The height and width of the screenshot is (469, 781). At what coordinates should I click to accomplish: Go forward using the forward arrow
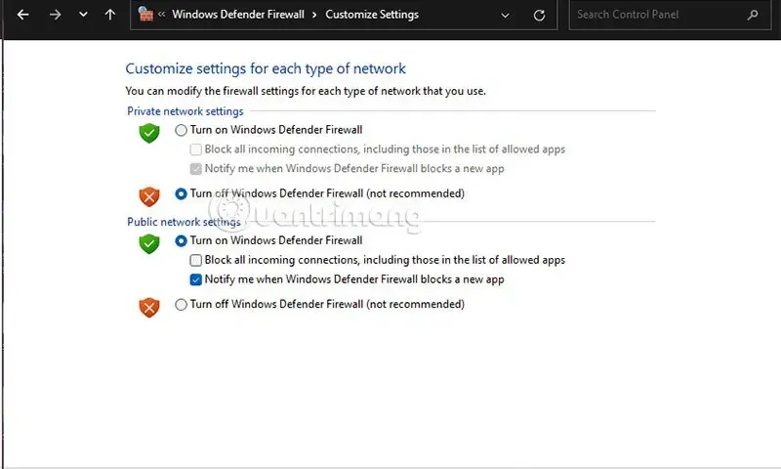56,15
